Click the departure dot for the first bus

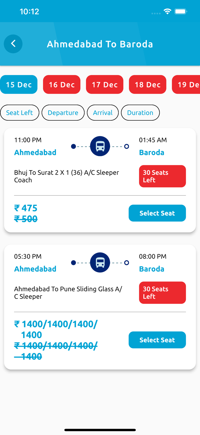click(74, 146)
